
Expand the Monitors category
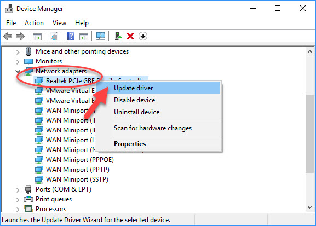18,62
